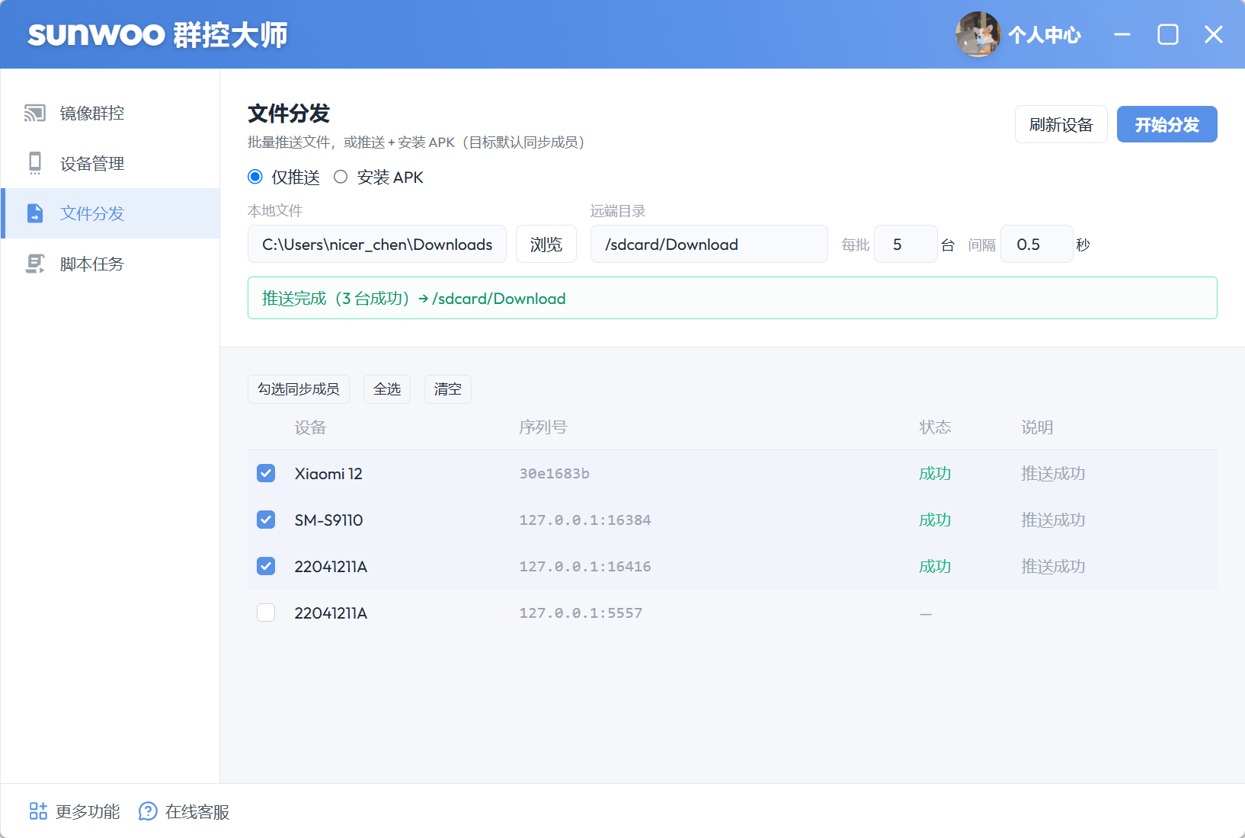Screen dimensions: 1245x838
Task: Uncheck the SM-S9110 device checkbox
Action: 266,520
